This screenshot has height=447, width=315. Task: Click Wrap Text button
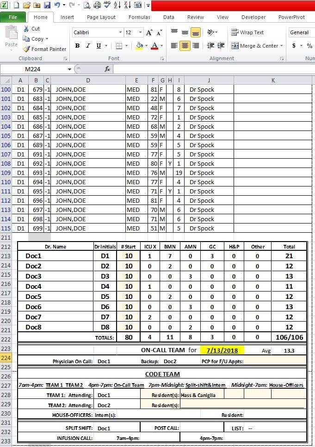pyautogui.click(x=247, y=32)
